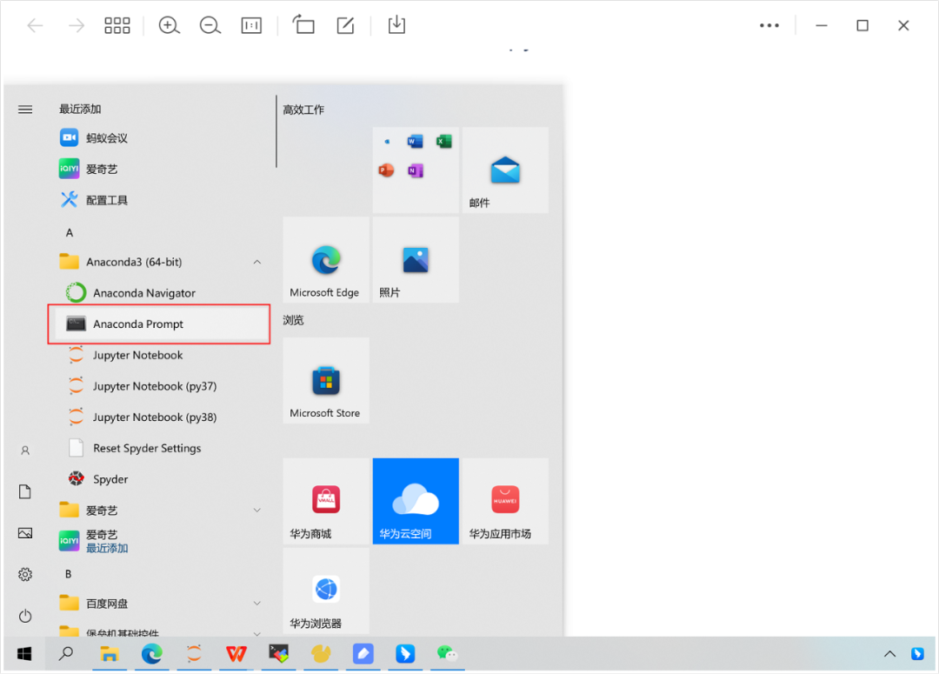Show image at actual size 1:1
This screenshot has width=939, height=674.
tap(251, 25)
